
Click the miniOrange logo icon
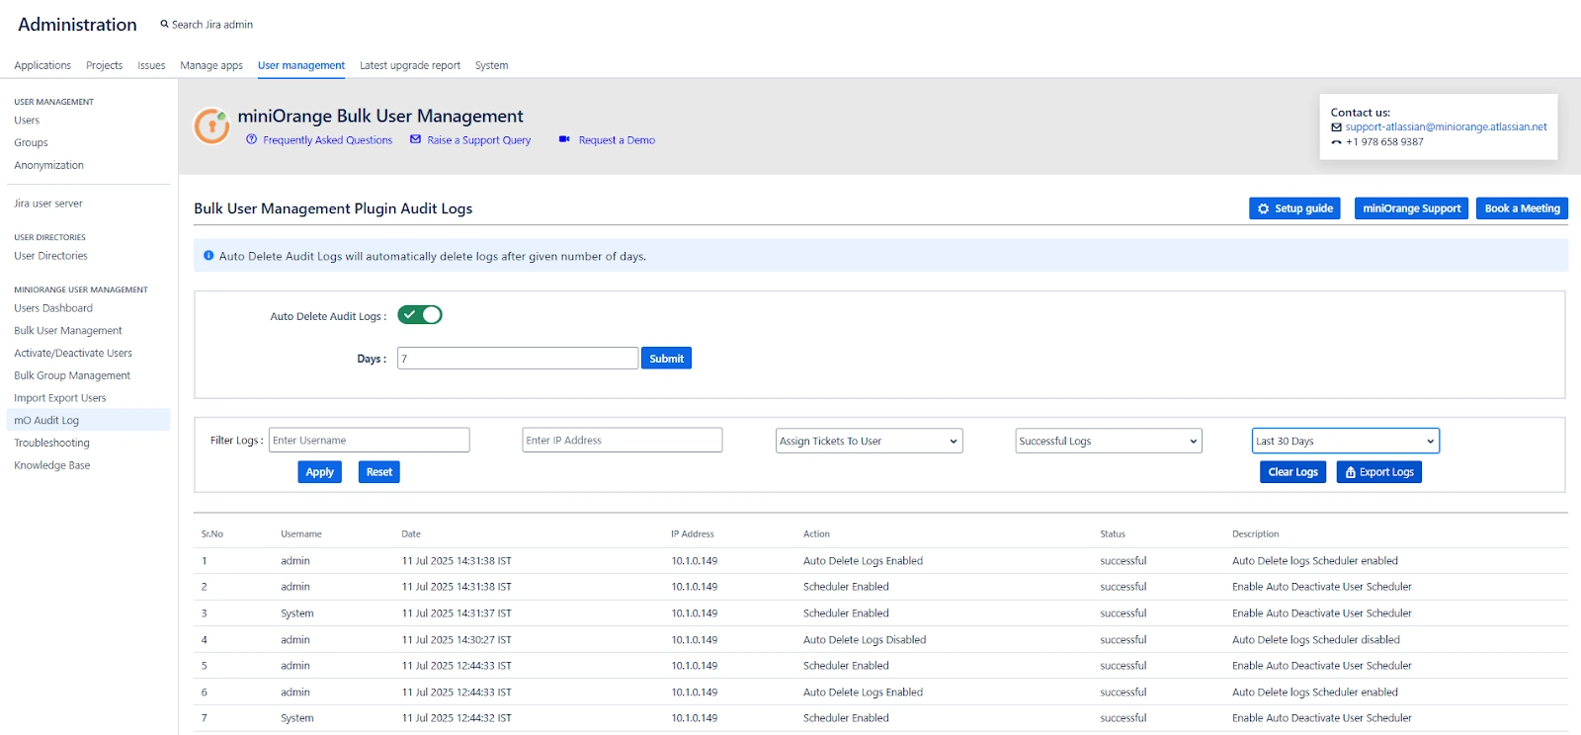211,126
